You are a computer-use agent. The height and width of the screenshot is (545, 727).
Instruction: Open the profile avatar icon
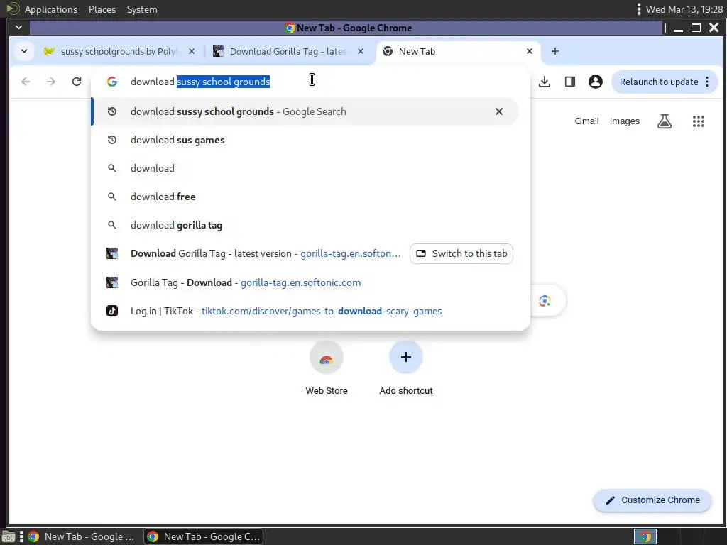click(x=596, y=82)
